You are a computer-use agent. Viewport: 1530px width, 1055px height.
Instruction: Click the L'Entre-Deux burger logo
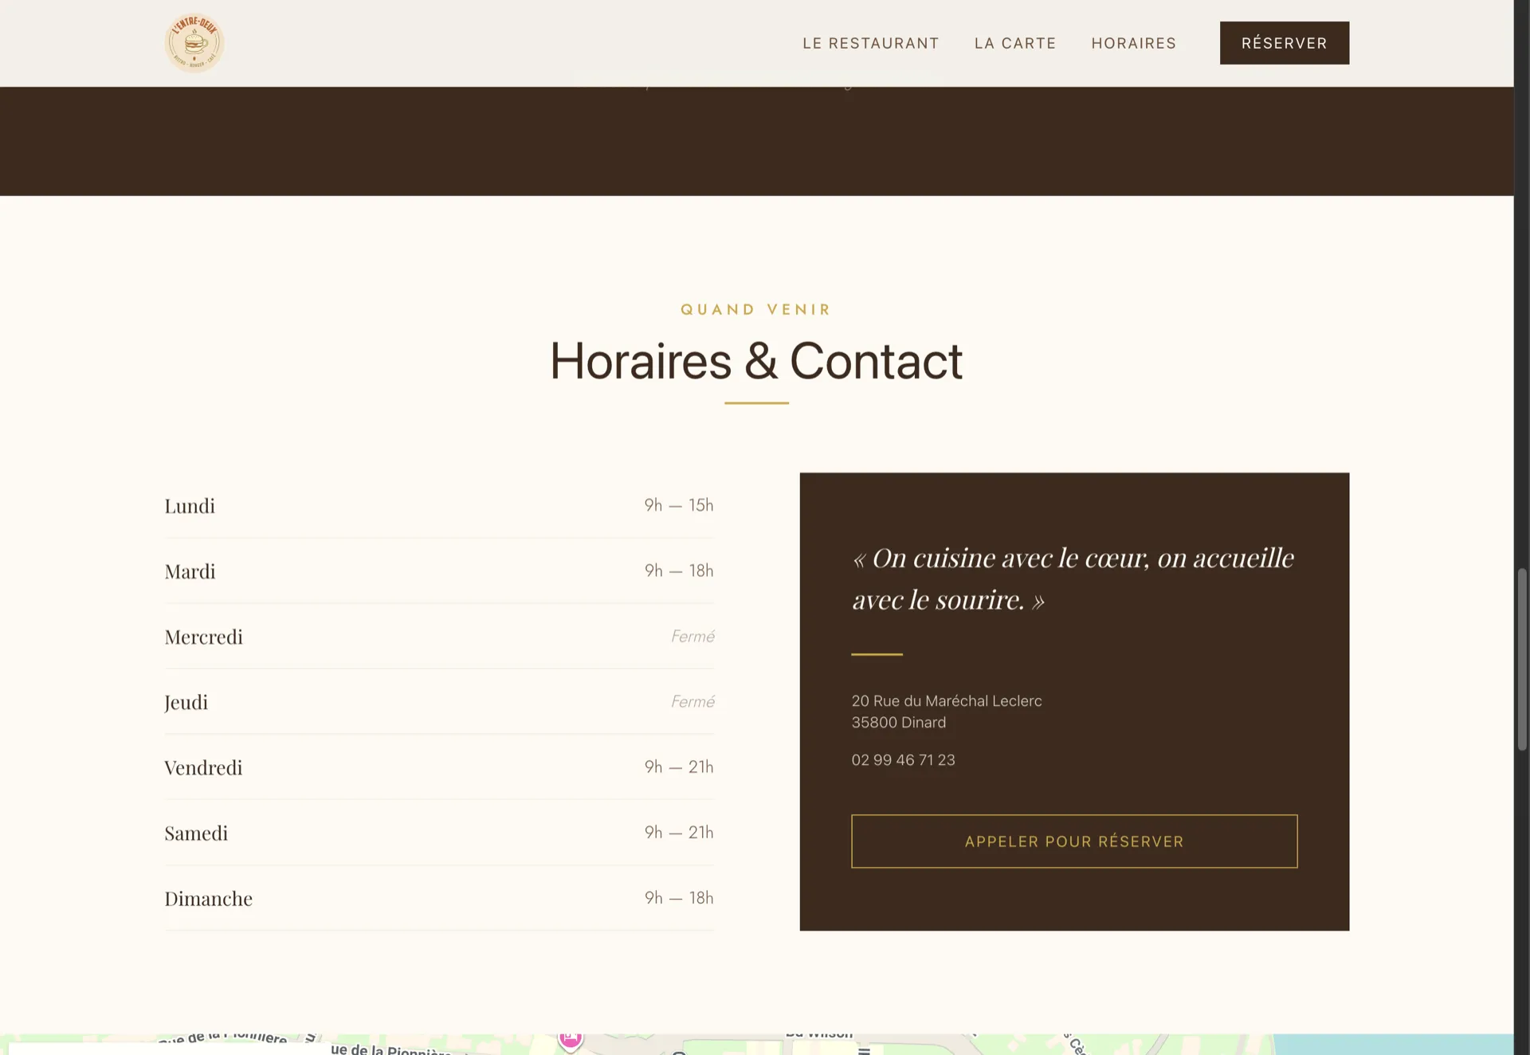coord(194,43)
